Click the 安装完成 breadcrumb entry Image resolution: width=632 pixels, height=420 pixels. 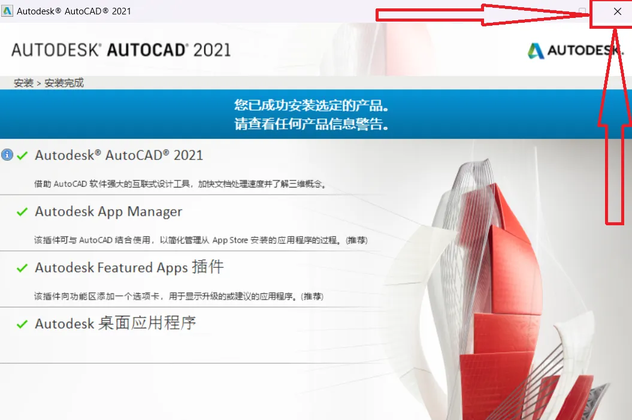(64, 83)
